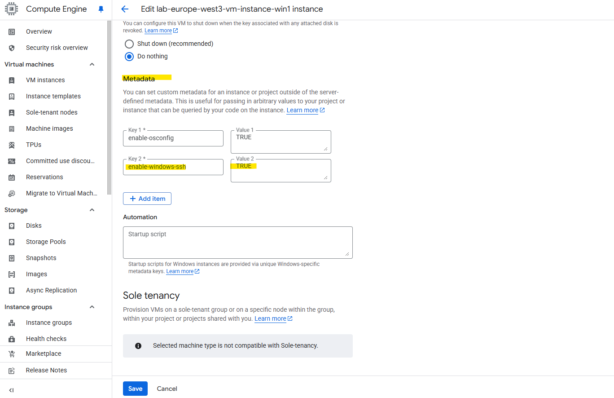The height and width of the screenshot is (398, 614).
Task: Open the Snapshots menu item
Action: point(41,258)
